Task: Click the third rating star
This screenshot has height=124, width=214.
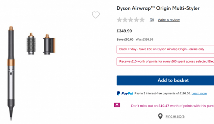Action: coord(131,20)
